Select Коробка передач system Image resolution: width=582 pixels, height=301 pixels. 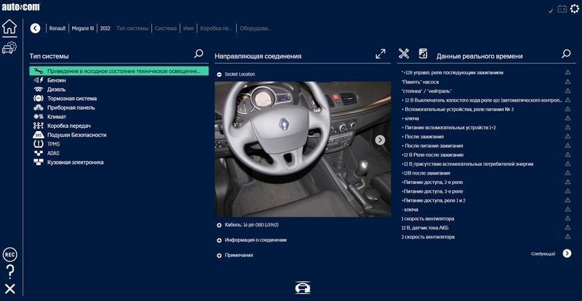[119, 126]
